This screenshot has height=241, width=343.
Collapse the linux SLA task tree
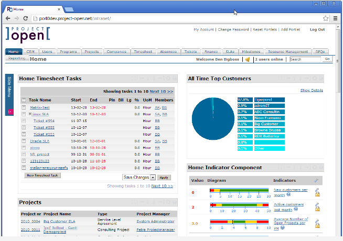pyautogui.click(x=30, y=114)
